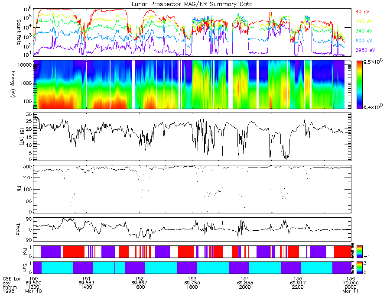Click the 'Mar 11' date label
The height and width of the screenshot is (303, 390).
click(x=350, y=291)
